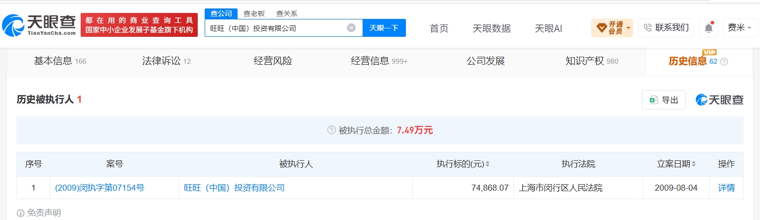The width and height of the screenshot is (760, 220).
Task: Click the red promotional banner
Action: (x=139, y=25)
